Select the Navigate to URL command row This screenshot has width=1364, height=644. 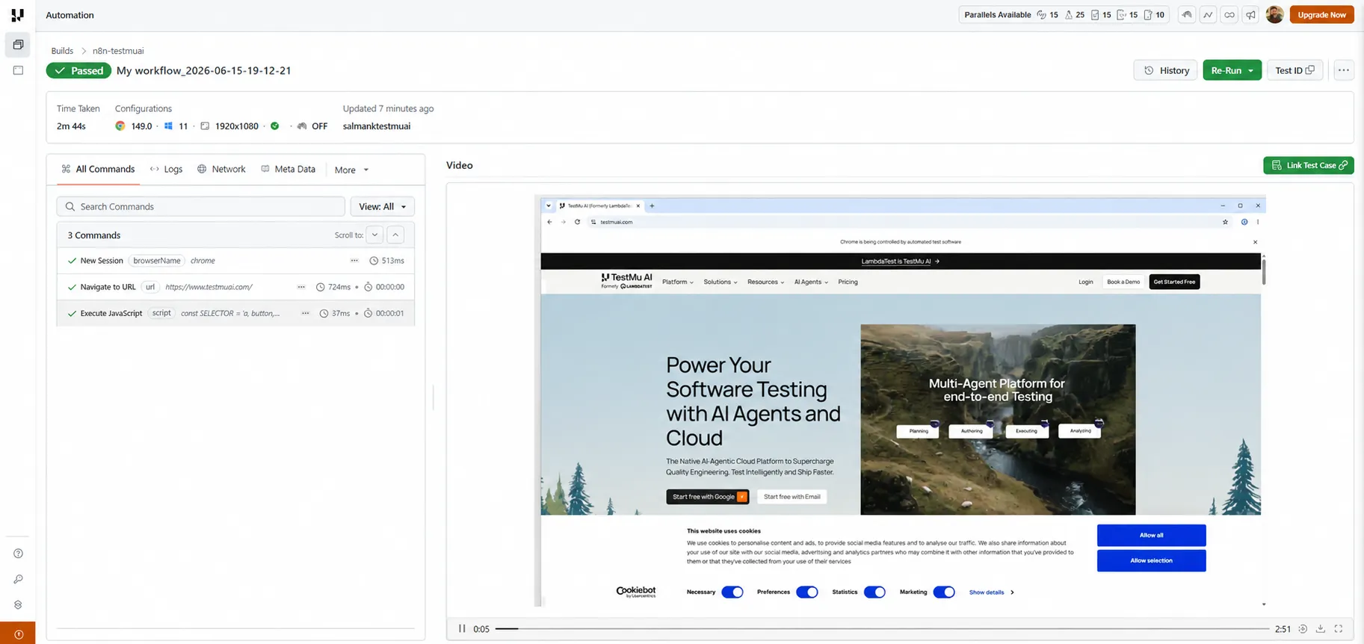235,287
